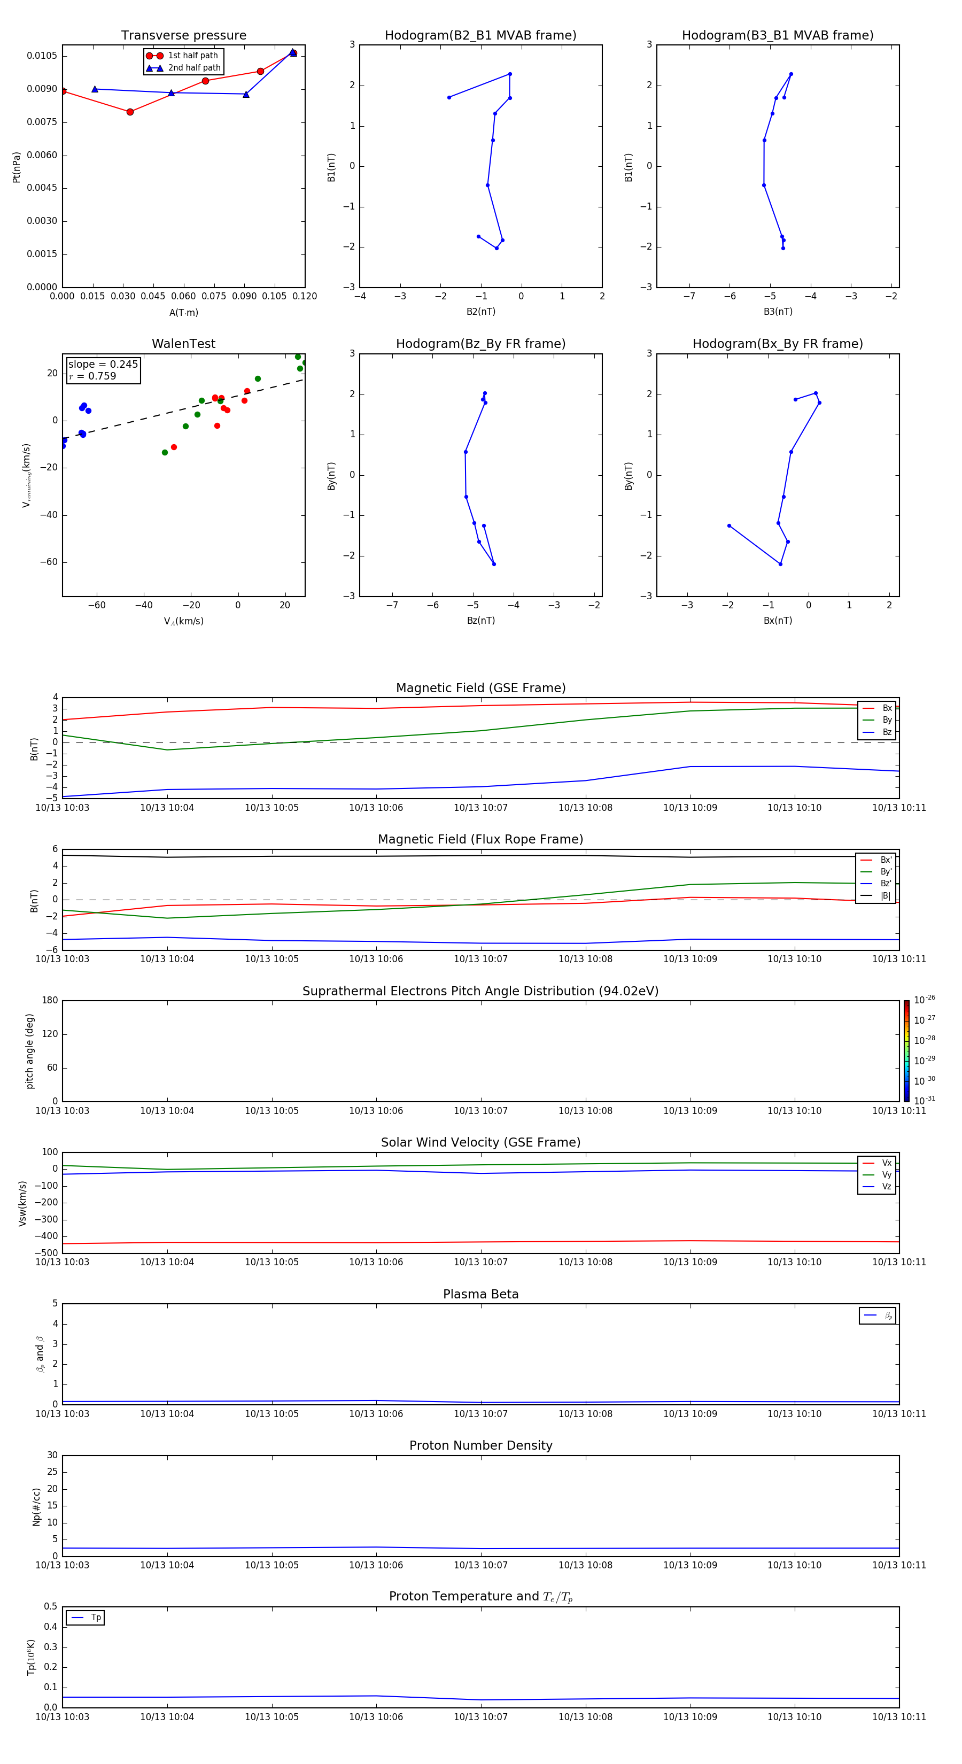Click the 'A(T·m)' x-axis label

pos(183,312)
